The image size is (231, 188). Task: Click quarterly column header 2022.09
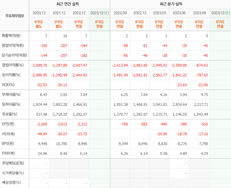point(120,13)
